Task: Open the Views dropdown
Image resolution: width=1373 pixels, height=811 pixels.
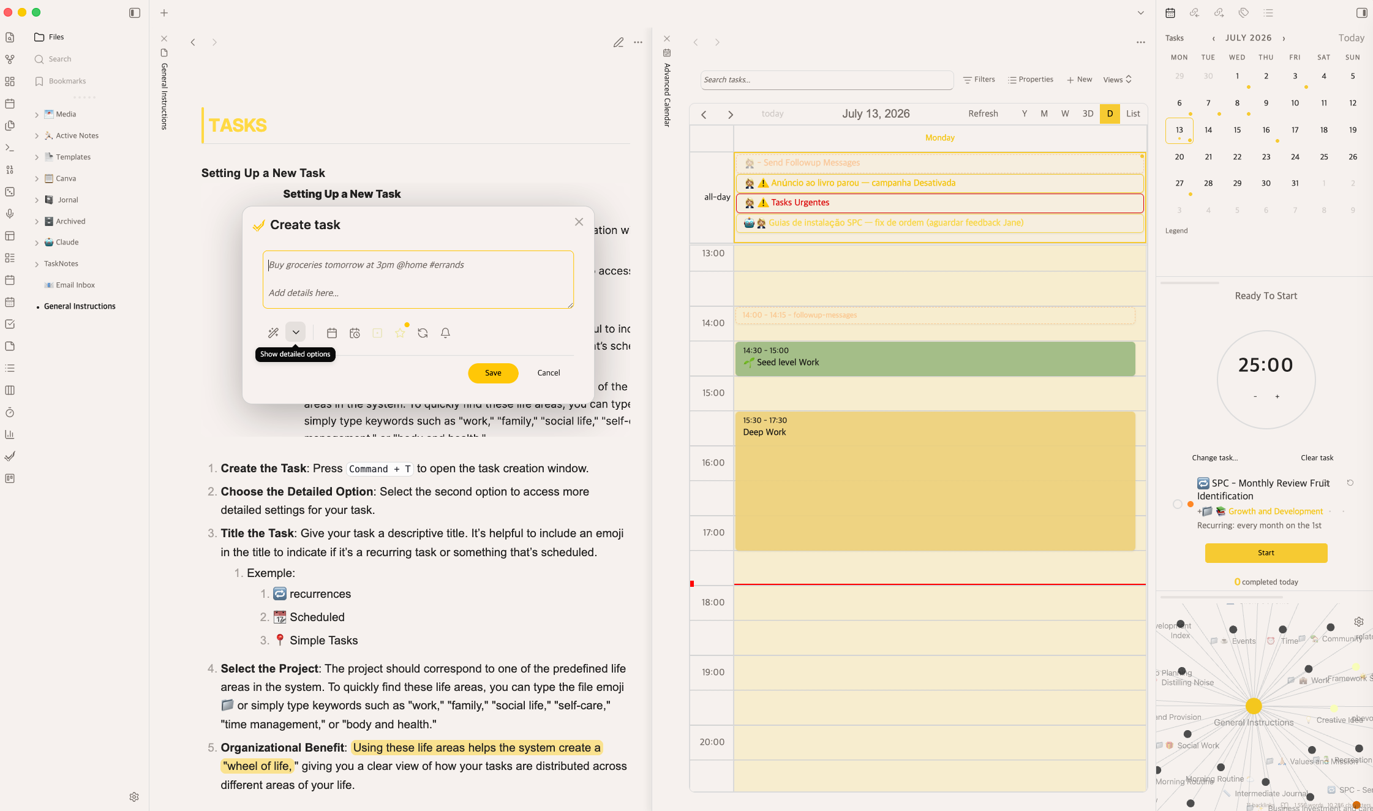Action: tap(1118, 80)
